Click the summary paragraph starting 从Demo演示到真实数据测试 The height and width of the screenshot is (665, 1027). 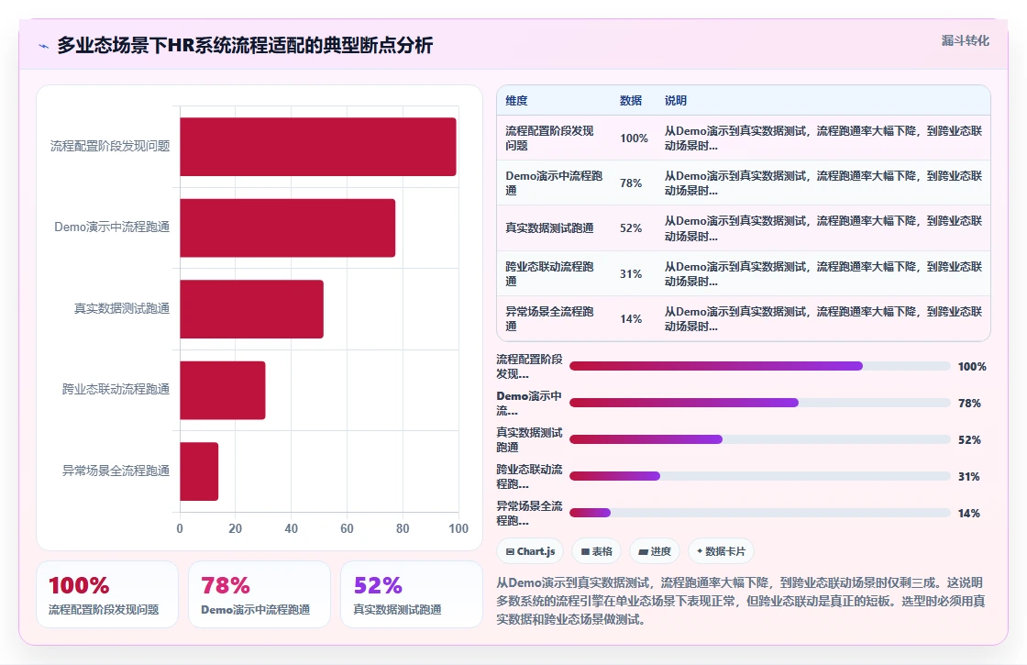click(741, 601)
